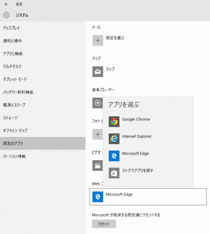
Task: Click Microsoft が推奨する既定値にリセットする text
Action: (x=126, y=215)
